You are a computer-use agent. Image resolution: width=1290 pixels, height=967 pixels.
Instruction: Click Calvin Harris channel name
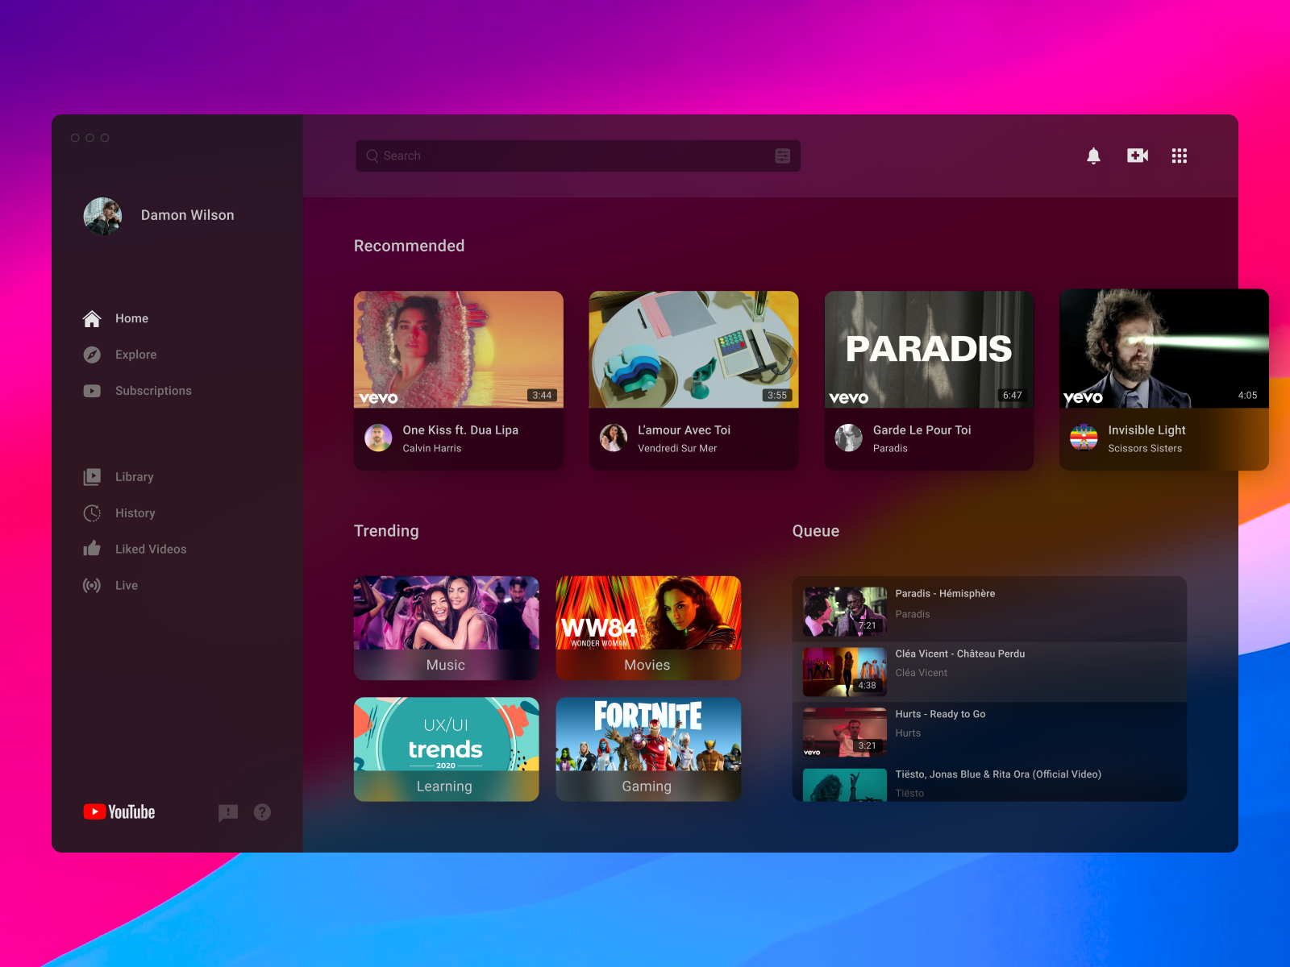click(x=432, y=448)
